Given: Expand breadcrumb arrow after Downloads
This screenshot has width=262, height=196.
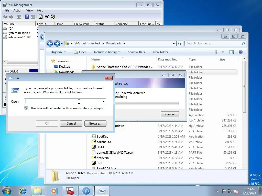Looking at the screenshot, I should click(124, 43).
